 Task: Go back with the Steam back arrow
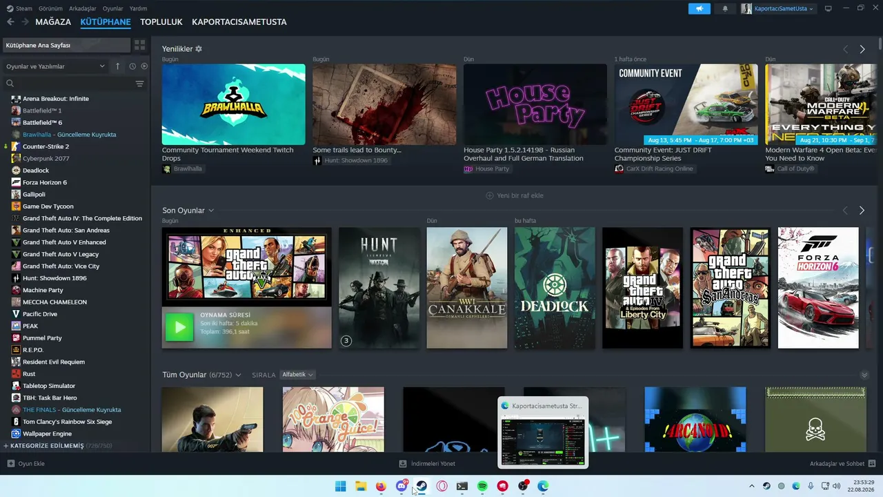(x=10, y=22)
